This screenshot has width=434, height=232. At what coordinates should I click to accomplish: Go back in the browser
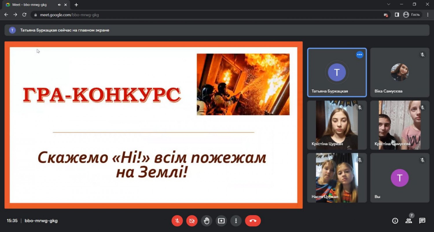[x=6, y=15]
